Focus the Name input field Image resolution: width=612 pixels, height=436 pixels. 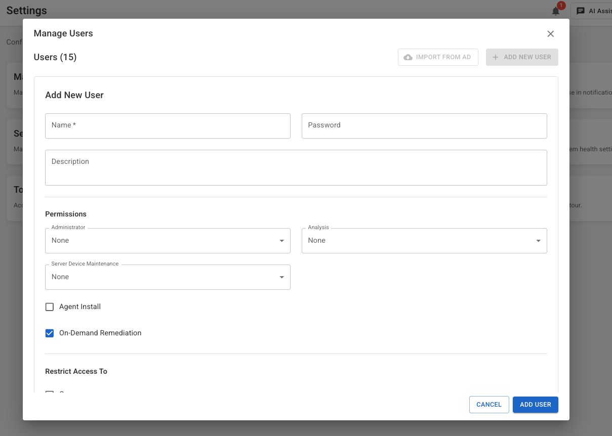(168, 126)
